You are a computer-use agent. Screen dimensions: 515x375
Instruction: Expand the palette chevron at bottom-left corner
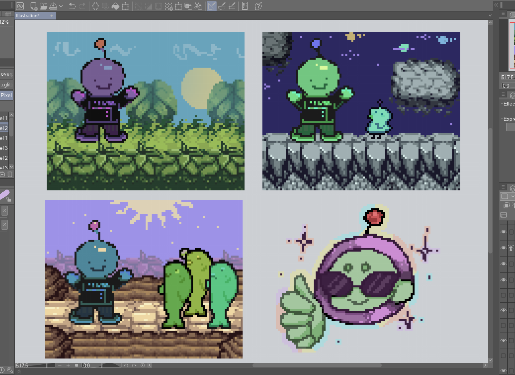click(x=19, y=372)
